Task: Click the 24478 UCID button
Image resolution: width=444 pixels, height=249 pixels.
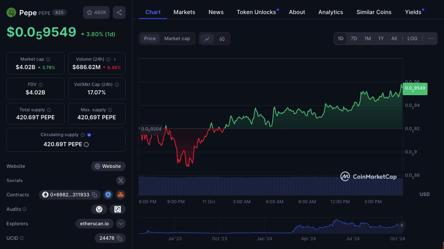Action: pos(110,238)
